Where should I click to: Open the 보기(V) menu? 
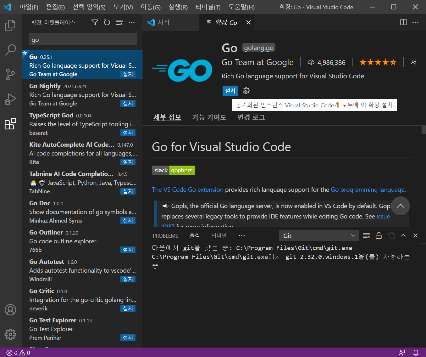point(123,7)
